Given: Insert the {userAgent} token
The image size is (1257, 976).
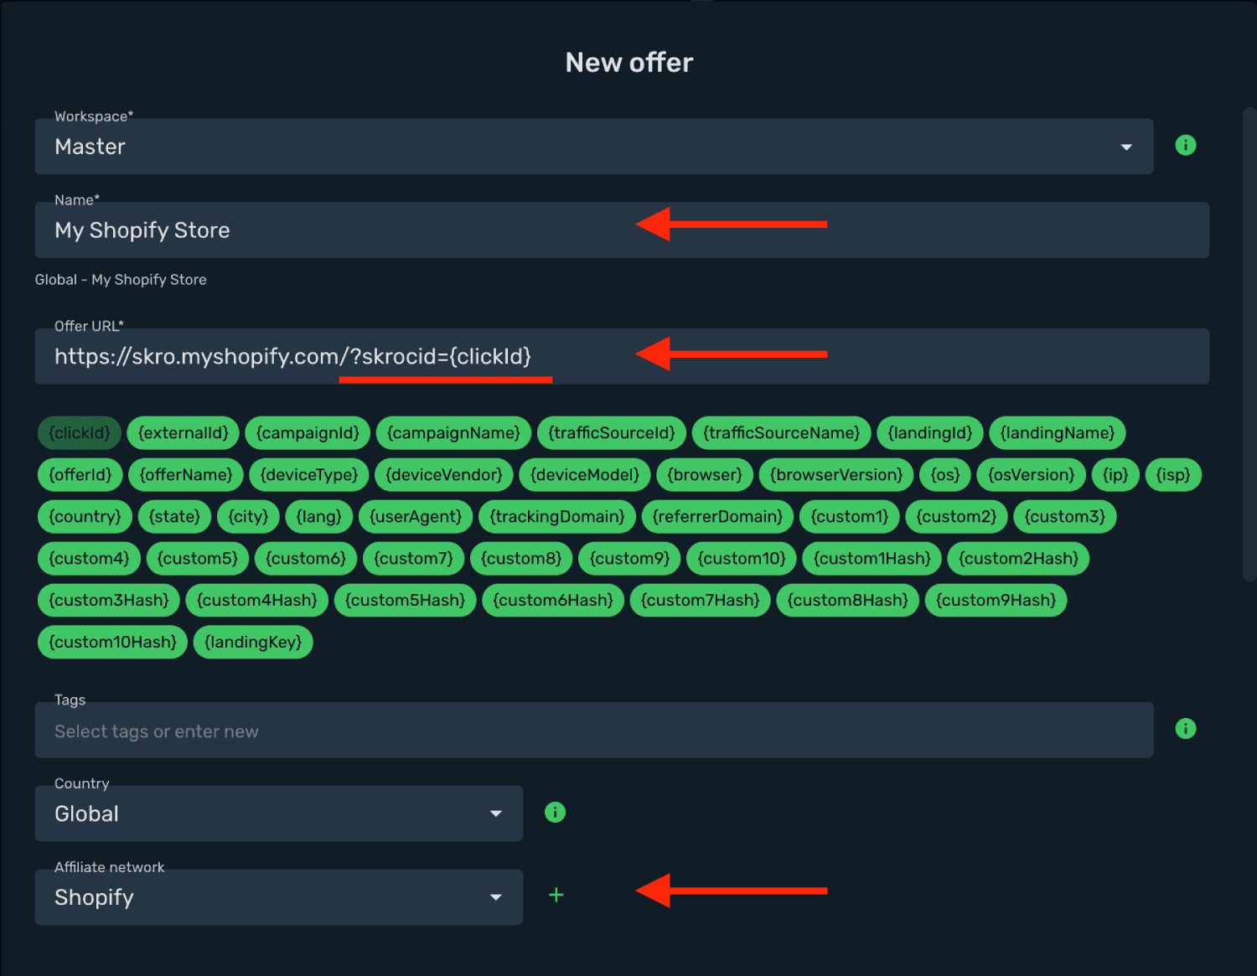Looking at the screenshot, I should pyautogui.click(x=416, y=517).
